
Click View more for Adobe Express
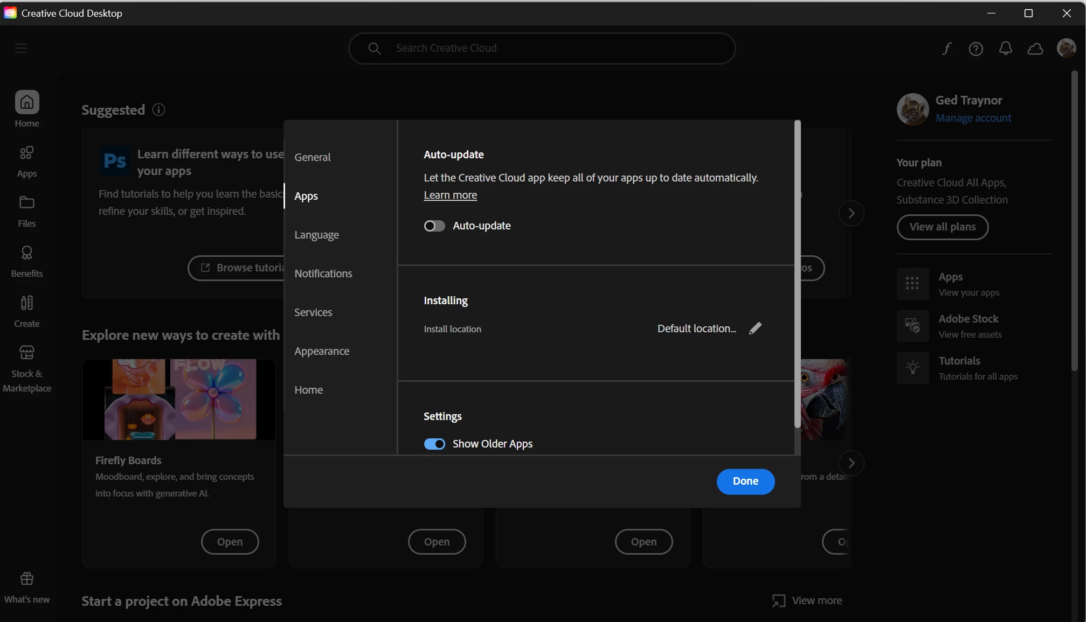807,600
